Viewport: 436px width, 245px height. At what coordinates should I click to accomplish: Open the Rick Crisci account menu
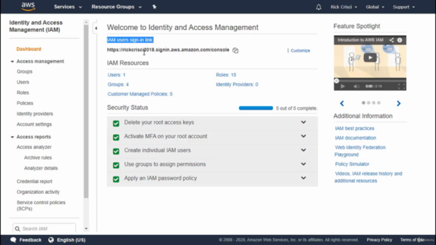(343, 7)
